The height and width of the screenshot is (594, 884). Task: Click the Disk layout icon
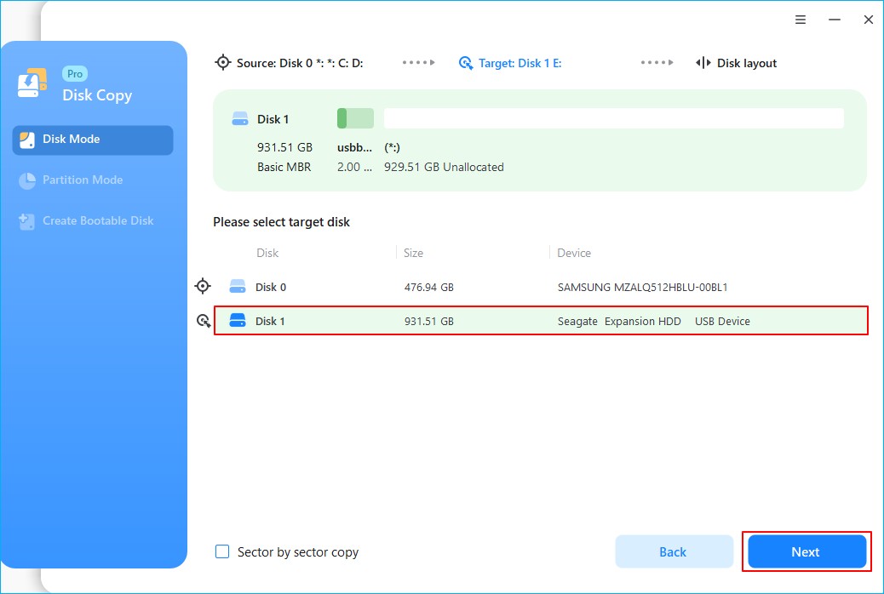704,62
